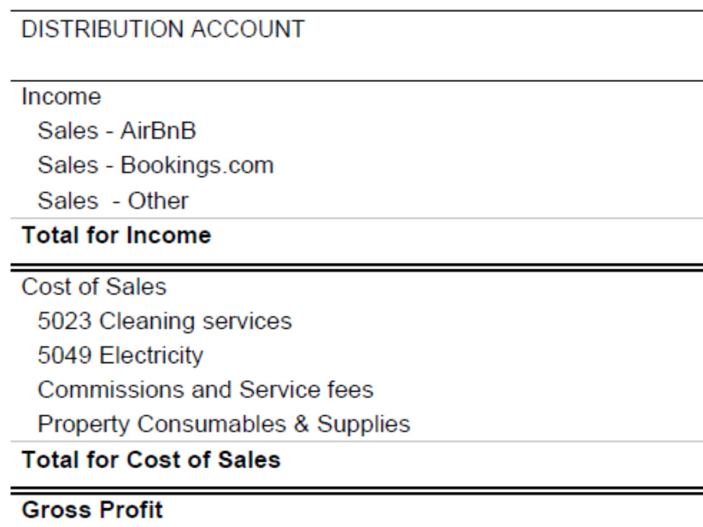Click the word Supplies in the consumables row
Screen dimensions: 703x527
coord(363,424)
